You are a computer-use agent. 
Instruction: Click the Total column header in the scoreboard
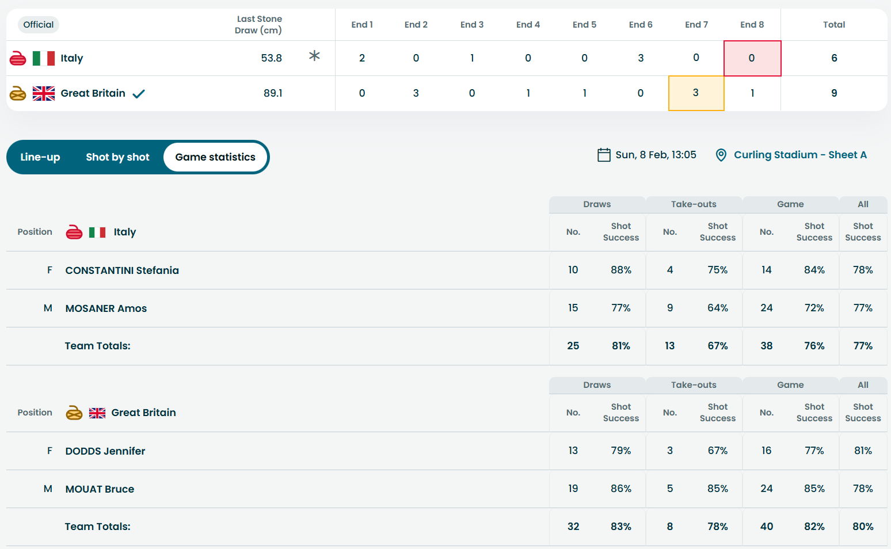[834, 25]
